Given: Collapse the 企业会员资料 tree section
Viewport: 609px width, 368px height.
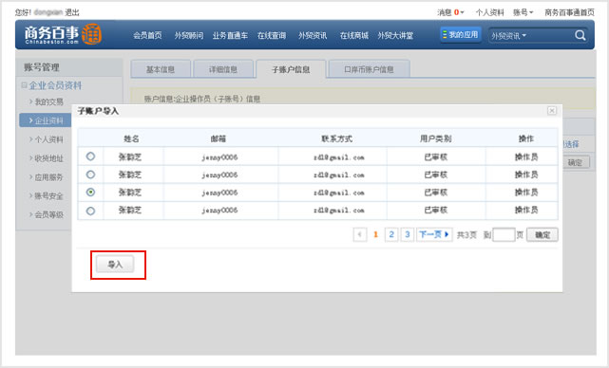Looking at the screenshot, I should (24, 85).
